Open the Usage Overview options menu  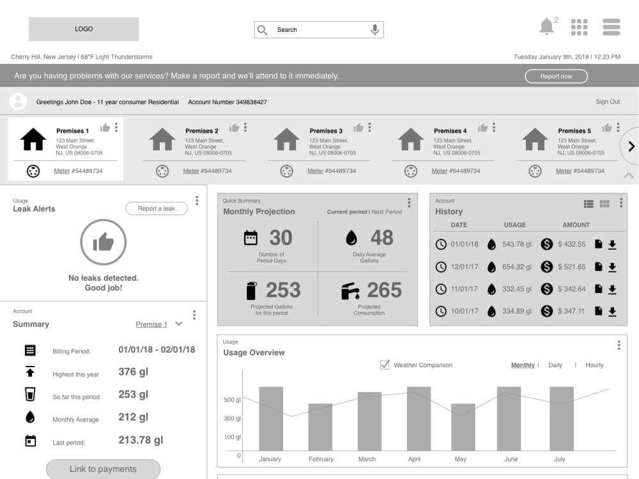(619, 345)
